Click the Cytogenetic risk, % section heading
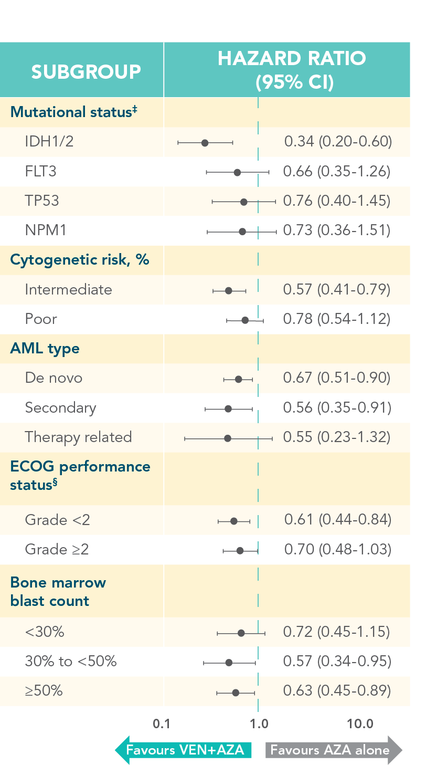The height and width of the screenshot is (765, 426). coord(80,259)
